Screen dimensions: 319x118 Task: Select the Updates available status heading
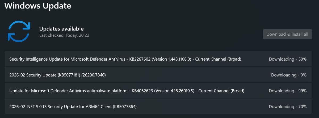coord(61,29)
